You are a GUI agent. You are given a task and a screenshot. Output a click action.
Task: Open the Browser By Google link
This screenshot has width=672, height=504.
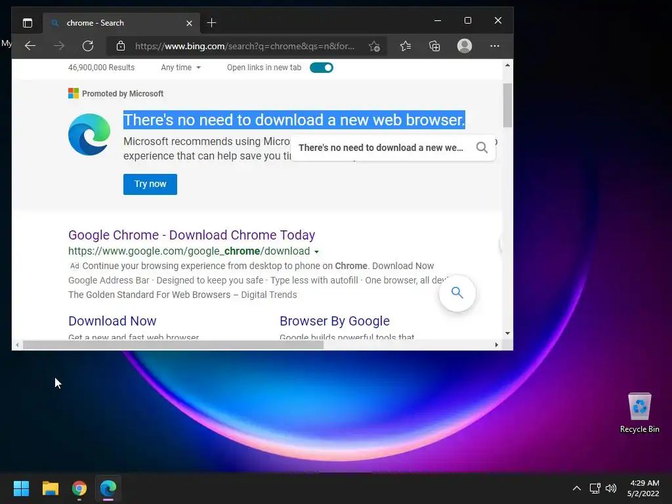[335, 321]
